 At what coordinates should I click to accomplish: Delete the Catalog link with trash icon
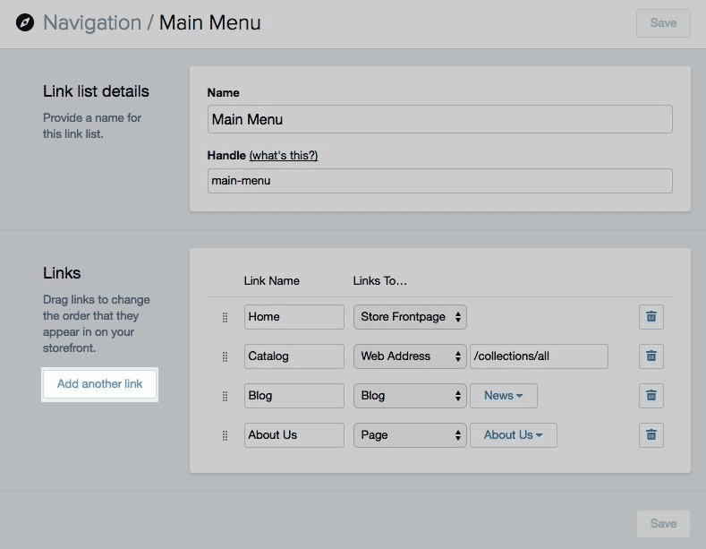coord(651,356)
